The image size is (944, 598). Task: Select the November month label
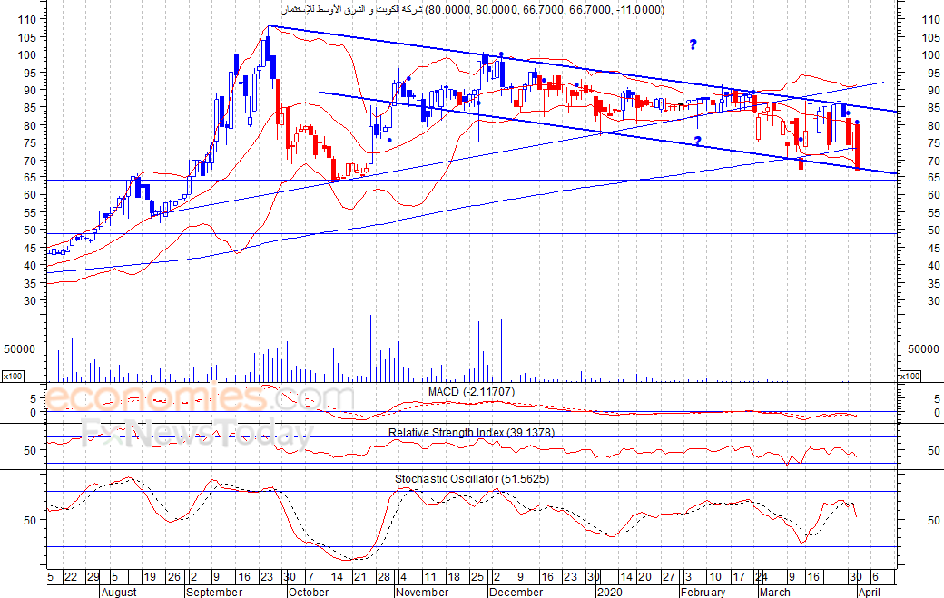coord(423,592)
